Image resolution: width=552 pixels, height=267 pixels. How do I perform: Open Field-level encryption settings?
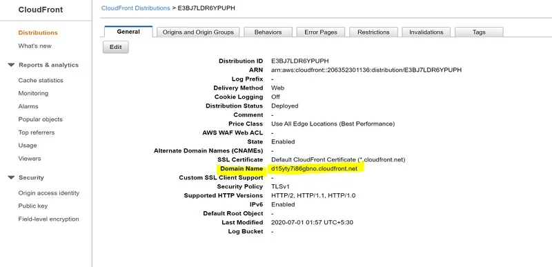point(48,219)
